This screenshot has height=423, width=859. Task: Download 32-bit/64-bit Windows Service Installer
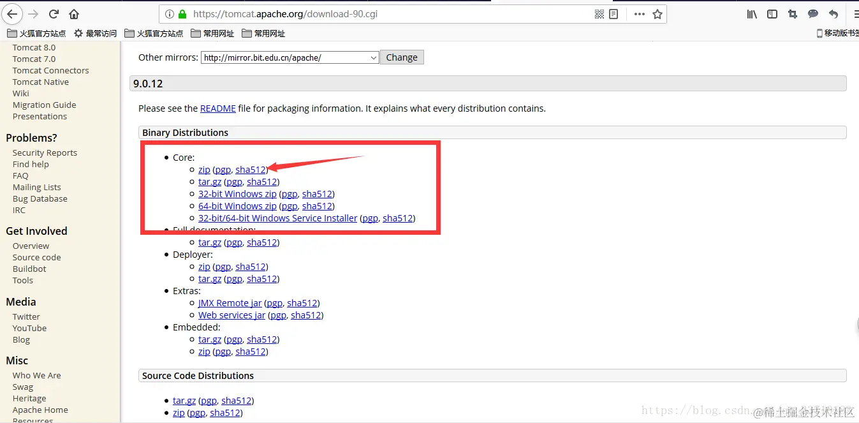click(x=278, y=218)
